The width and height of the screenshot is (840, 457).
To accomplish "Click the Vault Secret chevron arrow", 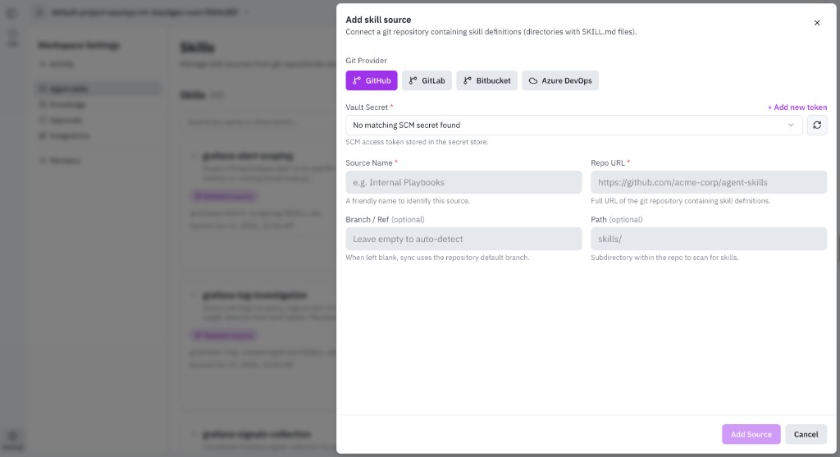I will click(791, 125).
